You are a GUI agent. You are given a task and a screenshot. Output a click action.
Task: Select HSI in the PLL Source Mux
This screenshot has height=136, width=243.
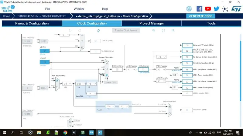tap(57, 81)
